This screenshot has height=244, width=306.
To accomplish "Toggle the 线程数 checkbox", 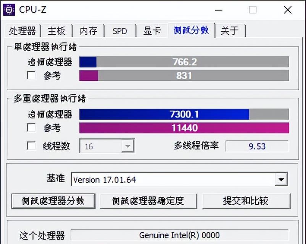I will click(31, 146).
